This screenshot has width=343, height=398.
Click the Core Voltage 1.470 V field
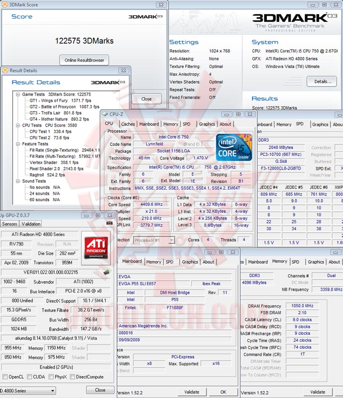pos(201,158)
